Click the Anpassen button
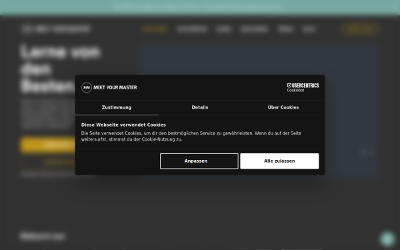The image size is (400, 250). pyautogui.click(x=199, y=161)
